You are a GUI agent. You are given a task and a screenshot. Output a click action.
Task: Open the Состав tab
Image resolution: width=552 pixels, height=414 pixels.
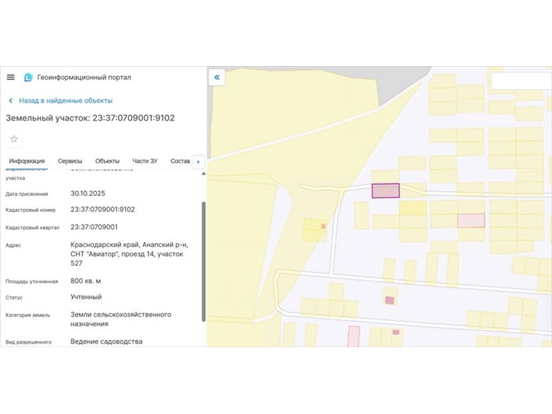pyautogui.click(x=180, y=161)
